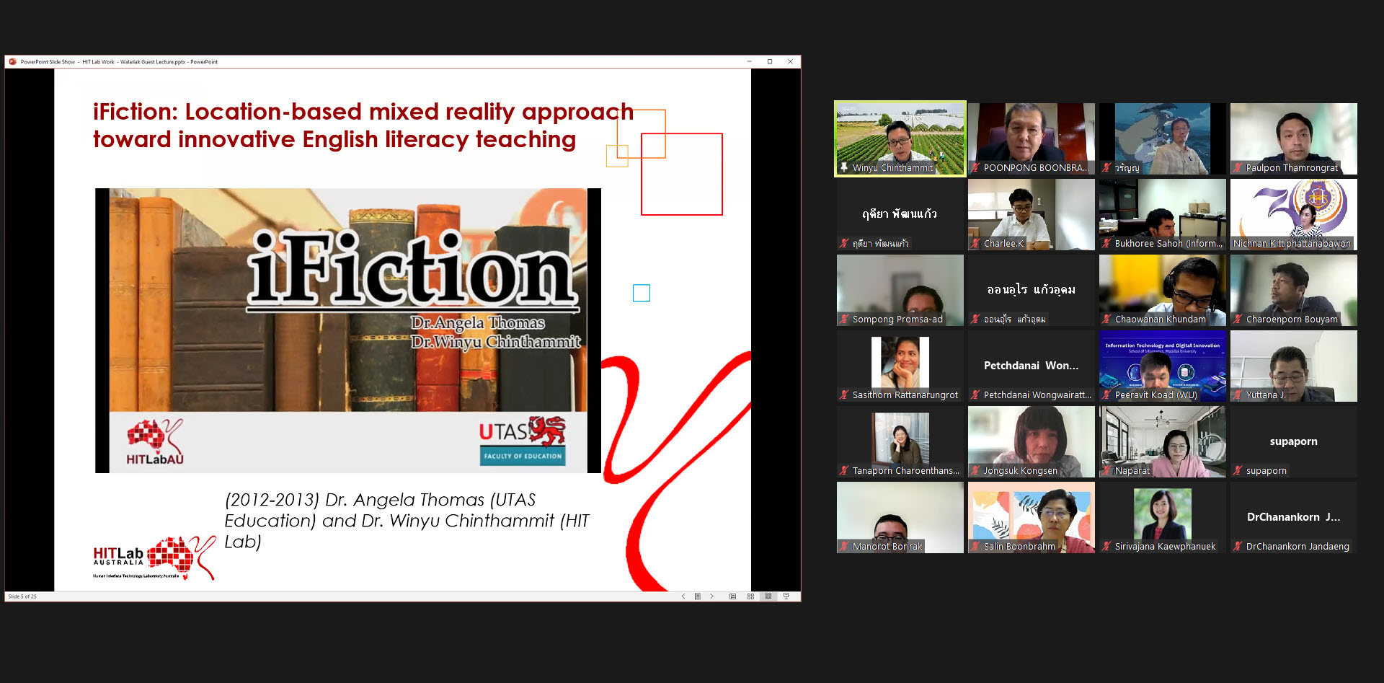
Task: Click the small blue square on slide
Action: click(x=641, y=293)
